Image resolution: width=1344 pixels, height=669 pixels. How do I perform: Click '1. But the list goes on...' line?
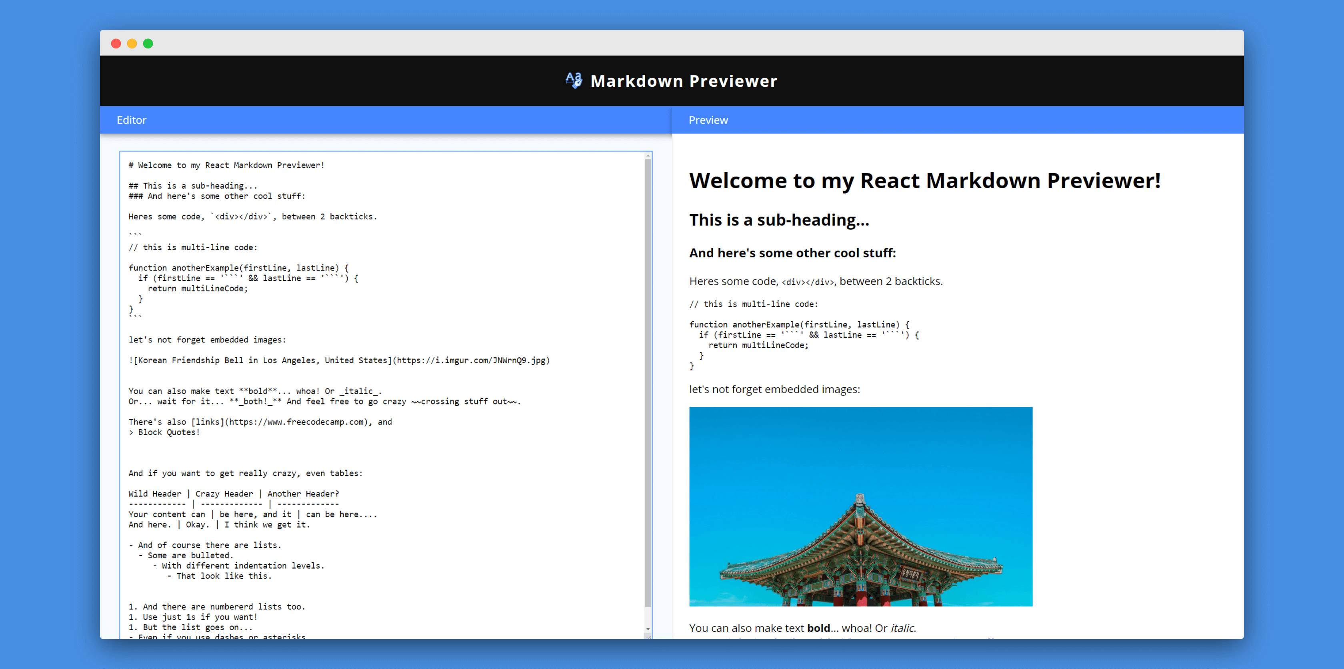point(190,627)
